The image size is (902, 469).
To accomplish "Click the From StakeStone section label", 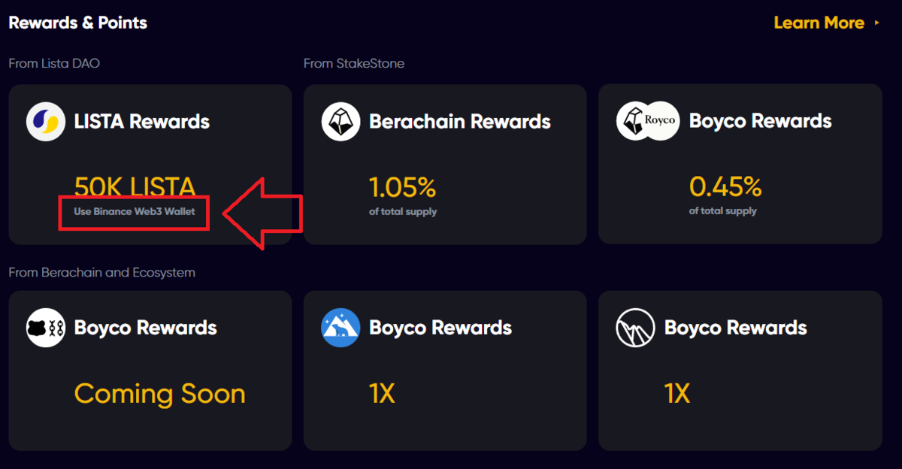I will coord(354,64).
